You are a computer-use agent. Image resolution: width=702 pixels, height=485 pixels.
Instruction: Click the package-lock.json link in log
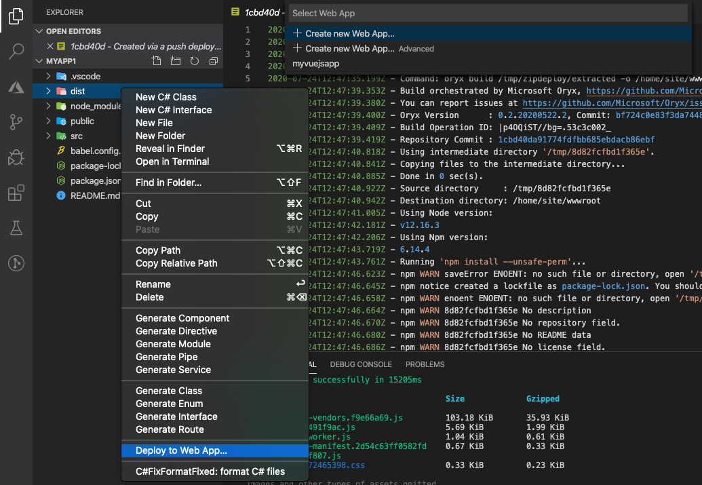(x=603, y=286)
